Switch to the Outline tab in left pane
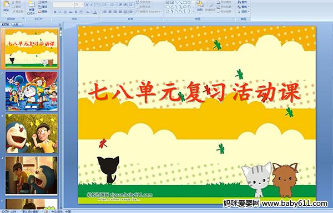Viewport: 333px width, 213px height. 16,24
